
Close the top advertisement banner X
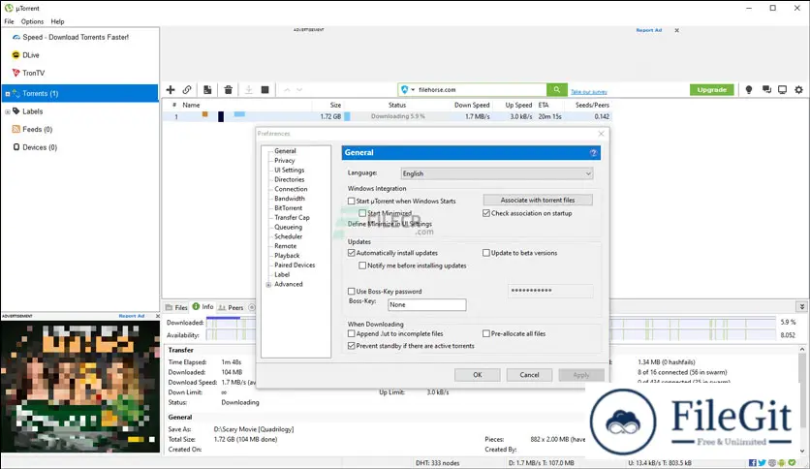(676, 30)
